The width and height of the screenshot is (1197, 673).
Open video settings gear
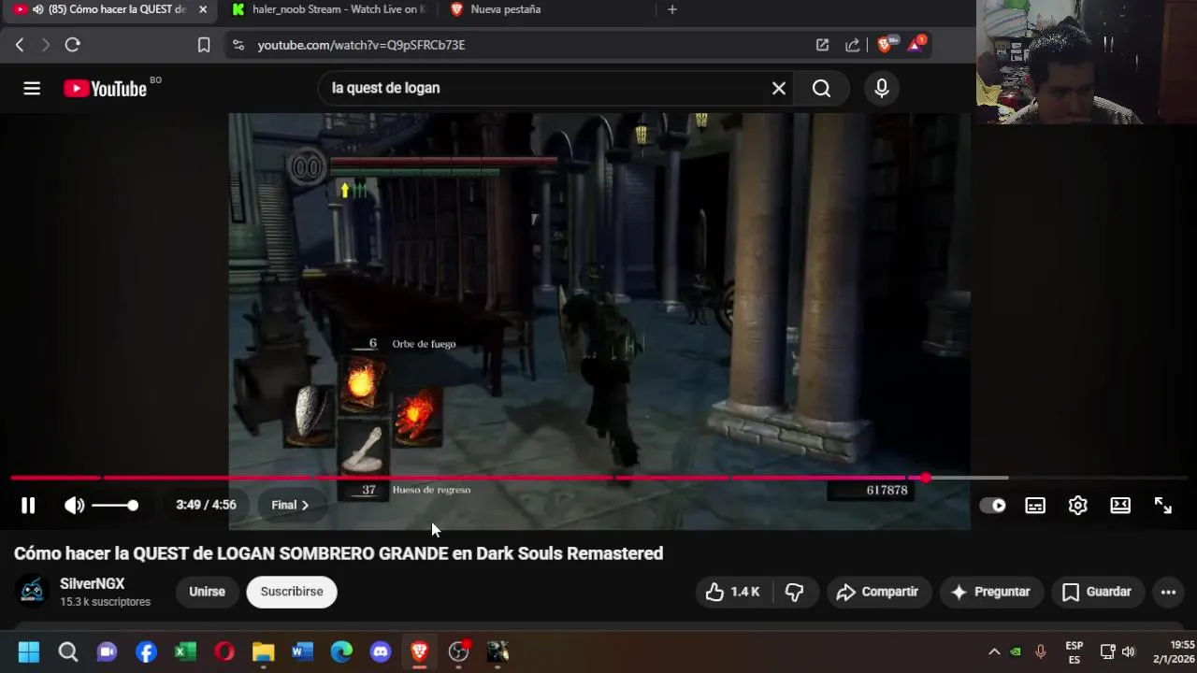coord(1078,506)
